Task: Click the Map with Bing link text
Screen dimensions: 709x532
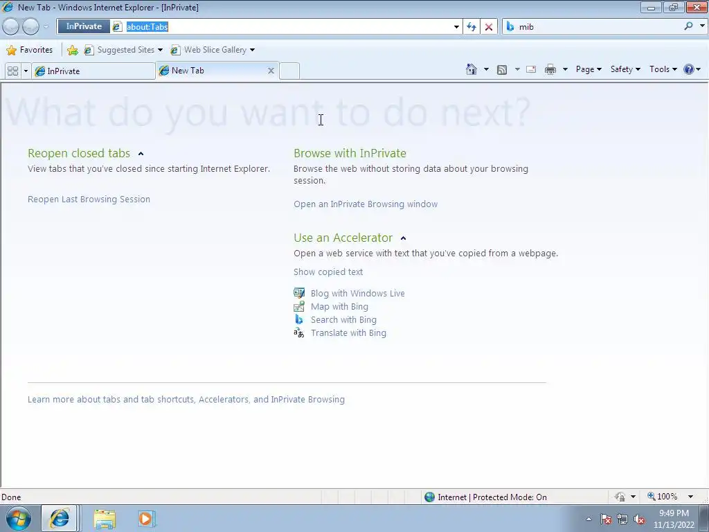Action: point(339,307)
